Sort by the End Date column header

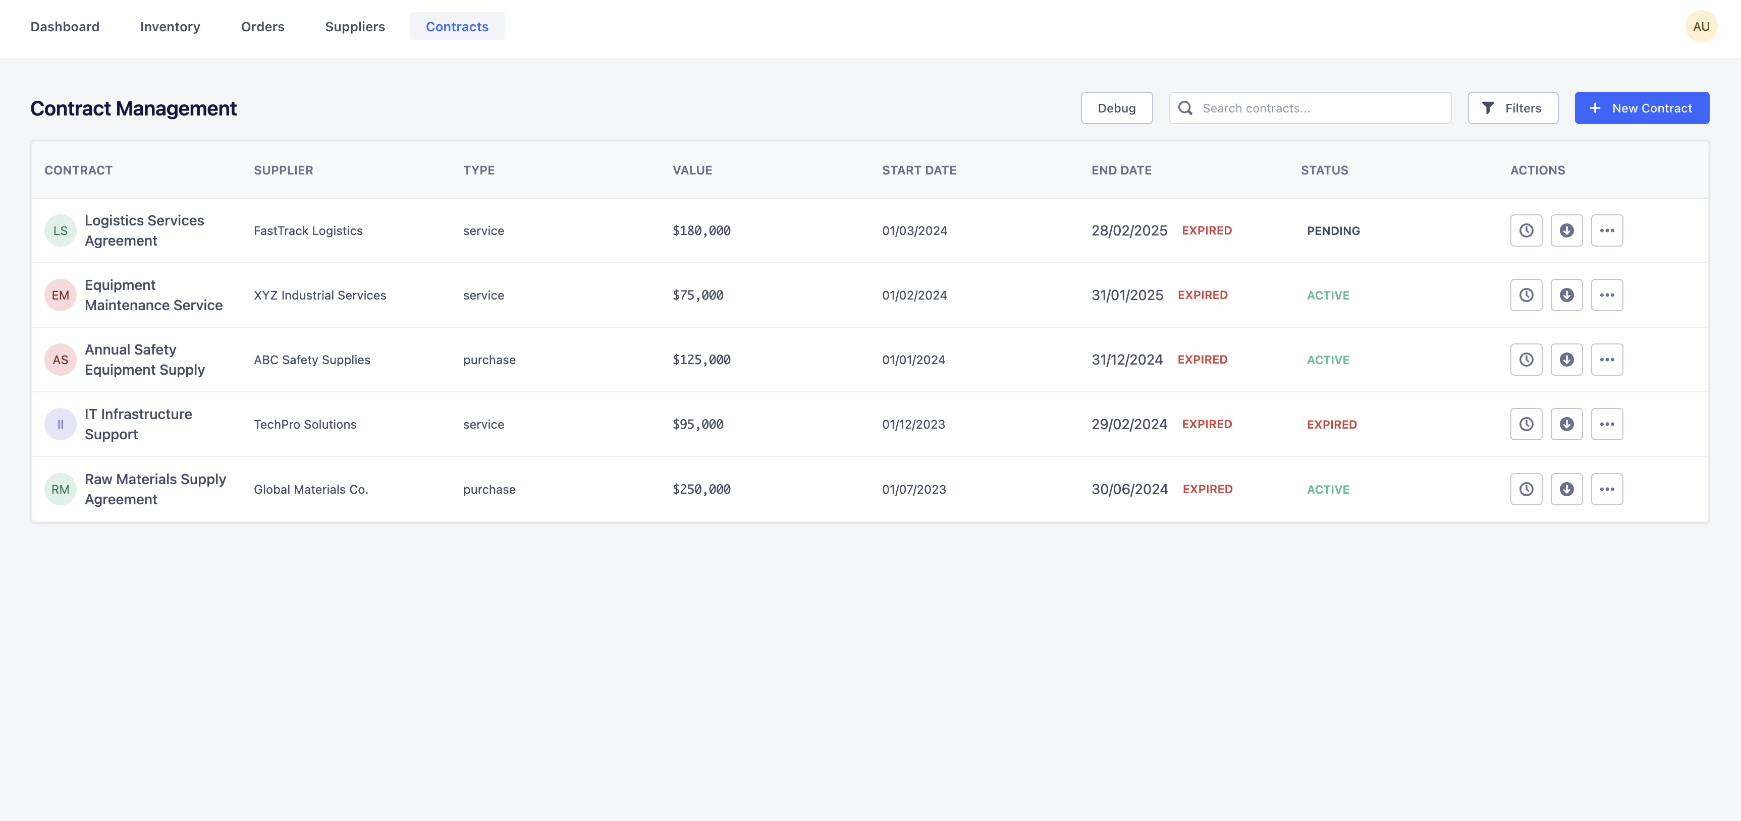pos(1121,170)
